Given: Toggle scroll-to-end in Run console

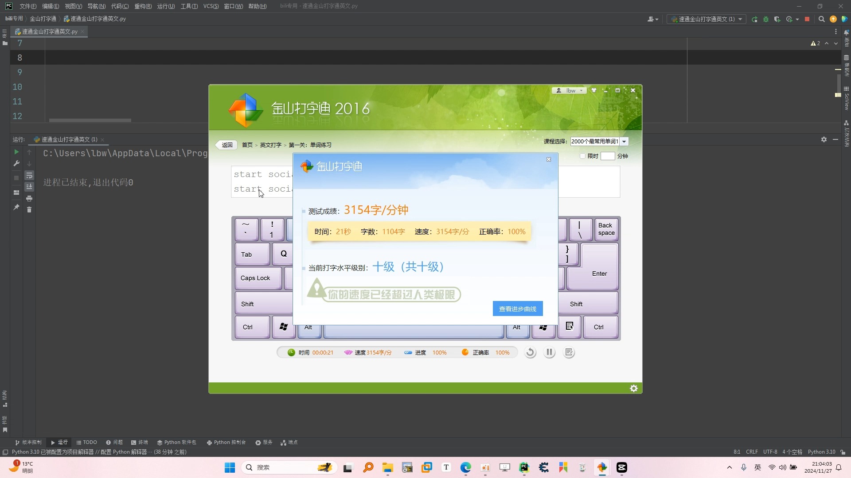Looking at the screenshot, I should tap(29, 187).
